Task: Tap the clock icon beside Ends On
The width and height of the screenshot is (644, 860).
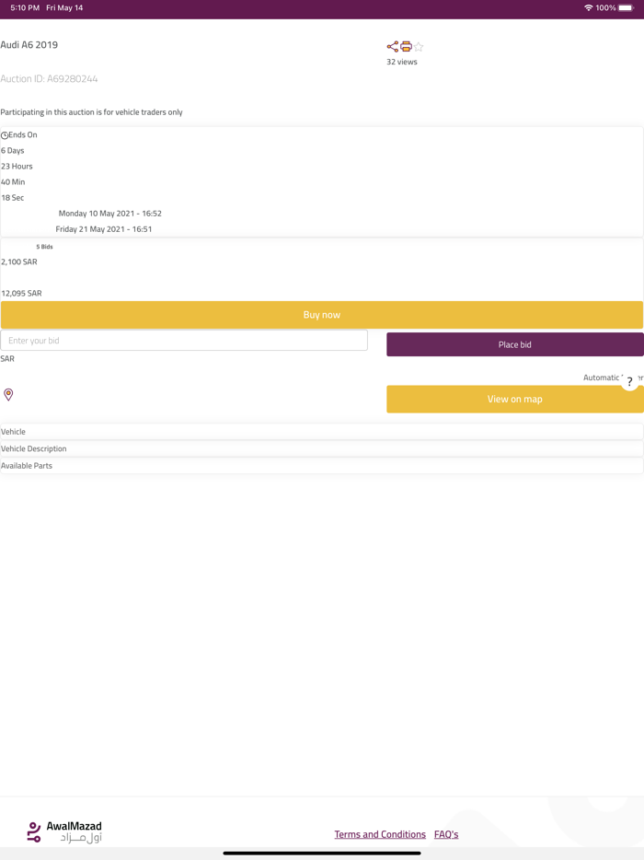Action: (5, 135)
